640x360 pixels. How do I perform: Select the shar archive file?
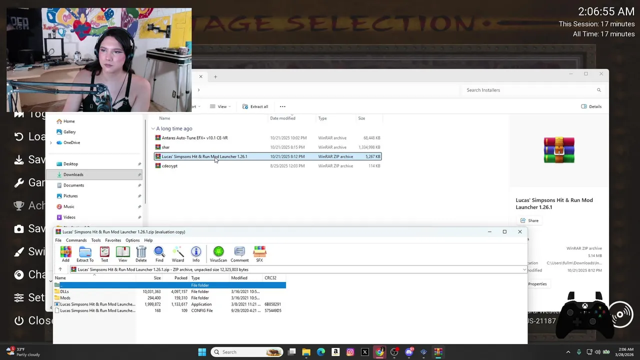click(268, 147)
